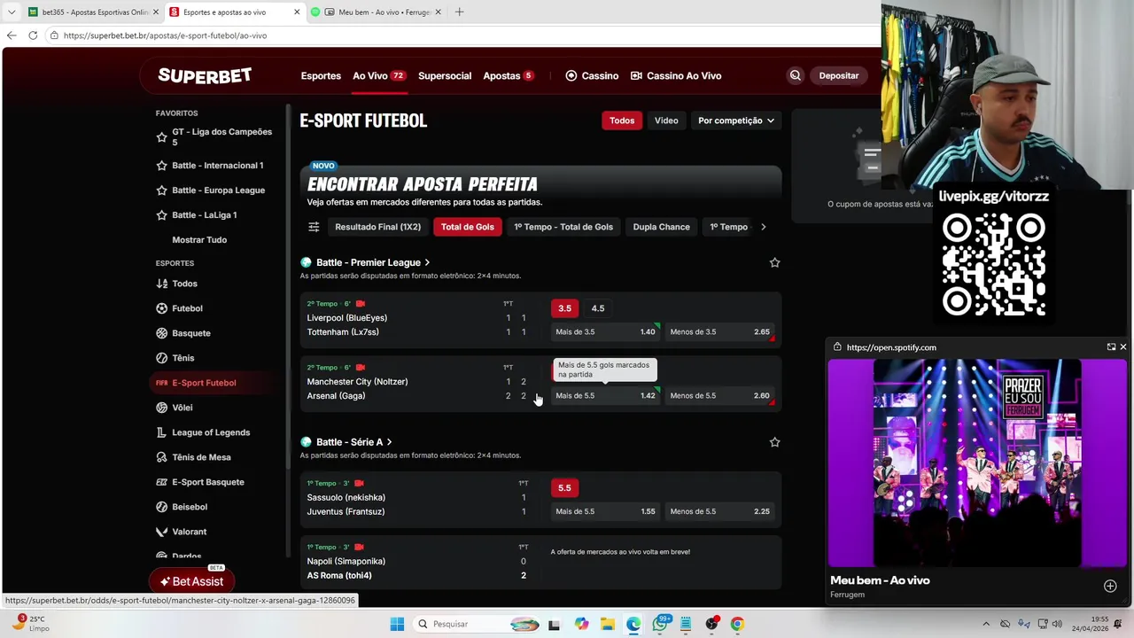
Task: Bet Menos de 5.5 at 2.60 for Arsenal
Action: tap(720, 396)
